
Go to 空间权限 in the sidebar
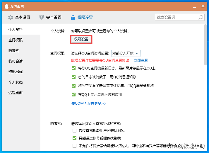pos(21,40)
